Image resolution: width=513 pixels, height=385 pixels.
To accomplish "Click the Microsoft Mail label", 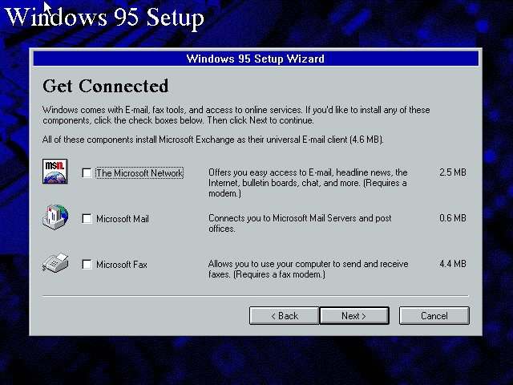I will (123, 219).
